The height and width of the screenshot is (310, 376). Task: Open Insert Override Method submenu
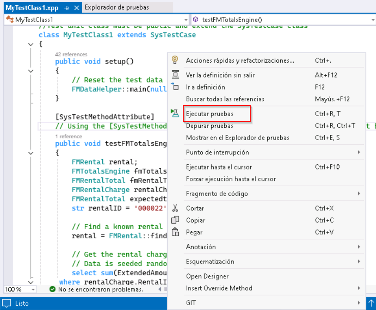coord(266,288)
